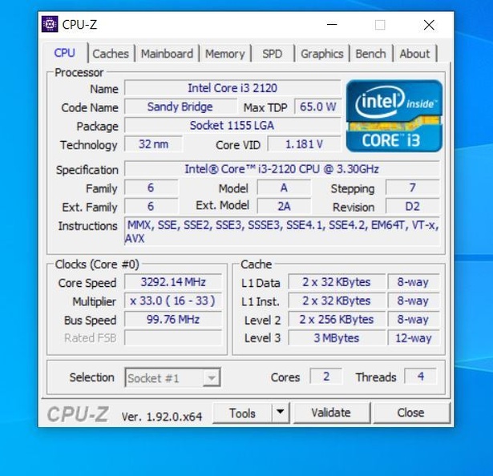
Task: Click the 1.181 V Core VID value
Action: pyautogui.click(x=304, y=144)
